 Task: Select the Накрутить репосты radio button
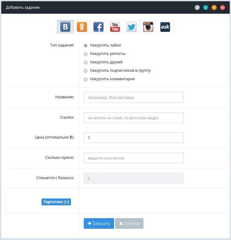pos(86,54)
